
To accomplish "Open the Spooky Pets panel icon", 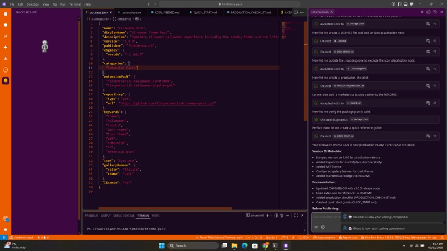I will pos(6,81).
